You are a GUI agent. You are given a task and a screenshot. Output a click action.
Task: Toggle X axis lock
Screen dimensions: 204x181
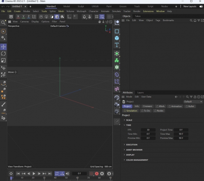[x=18, y=17]
